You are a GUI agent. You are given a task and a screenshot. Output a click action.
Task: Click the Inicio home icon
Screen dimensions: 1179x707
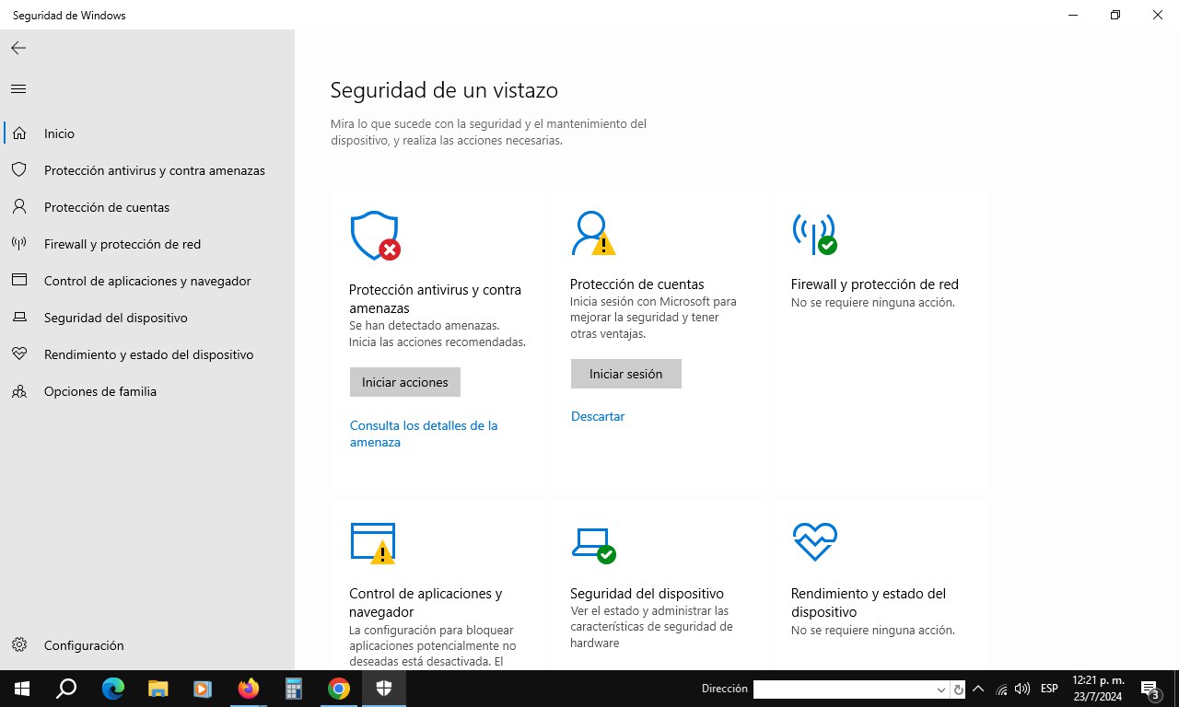coord(19,133)
